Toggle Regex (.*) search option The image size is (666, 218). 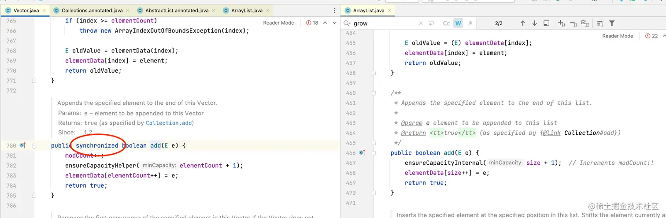coord(470,23)
